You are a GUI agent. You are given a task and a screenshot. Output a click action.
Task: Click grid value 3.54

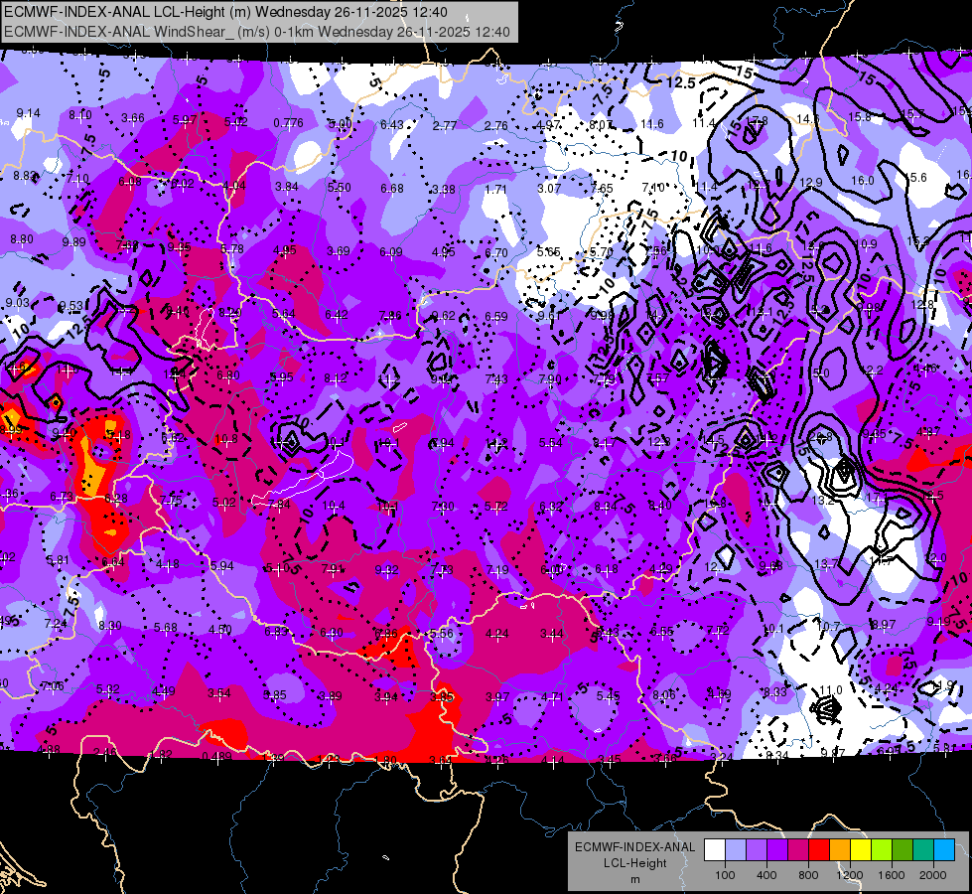[x=218, y=693]
